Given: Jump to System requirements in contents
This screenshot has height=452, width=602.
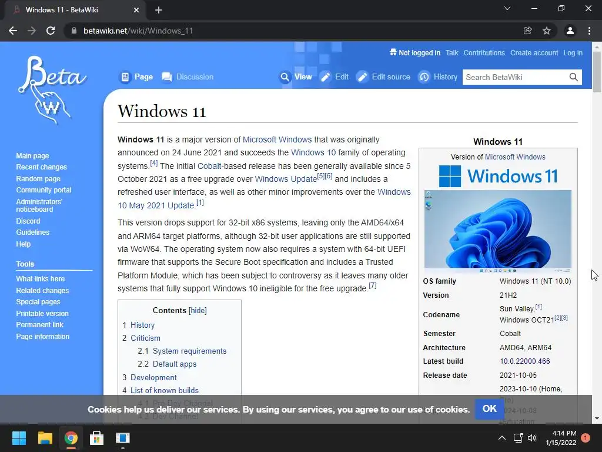Looking at the screenshot, I should (x=190, y=351).
